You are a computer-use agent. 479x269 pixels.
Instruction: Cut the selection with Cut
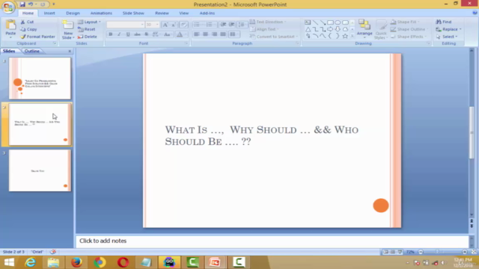click(x=27, y=22)
